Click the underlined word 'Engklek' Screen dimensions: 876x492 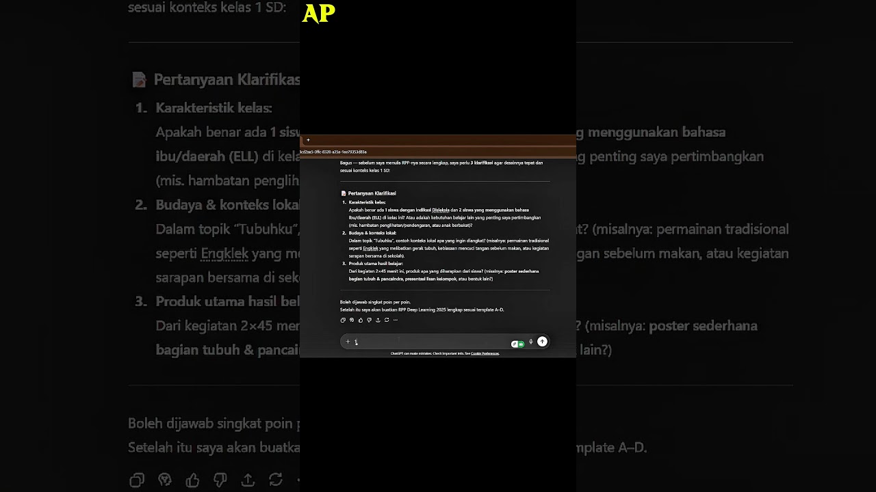tap(370, 248)
